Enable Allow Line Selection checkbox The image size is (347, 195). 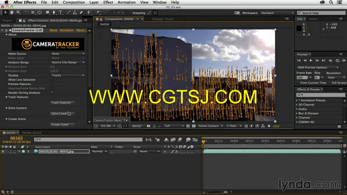(52, 80)
